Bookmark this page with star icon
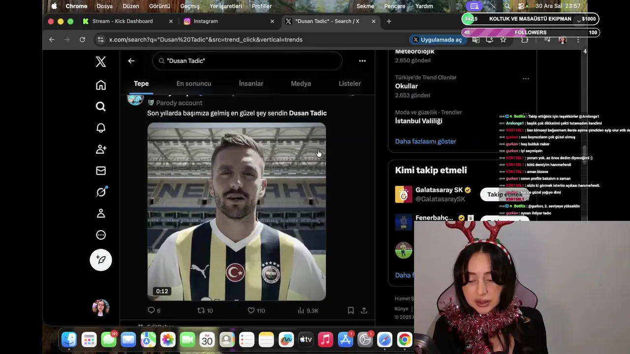The height and width of the screenshot is (354, 630). point(503,39)
